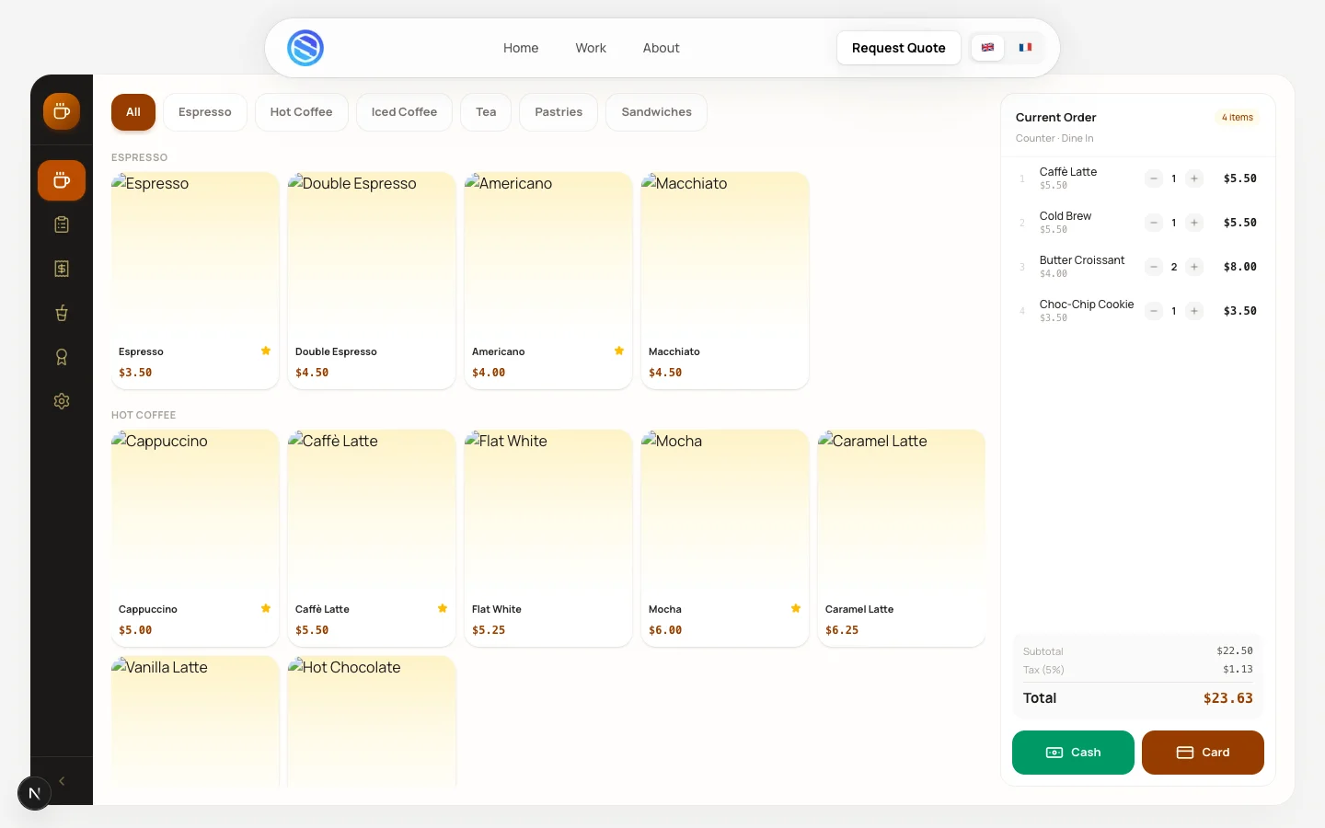
Task: Open the drink cup with straw sidebar icon
Action: [x=62, y=313]
